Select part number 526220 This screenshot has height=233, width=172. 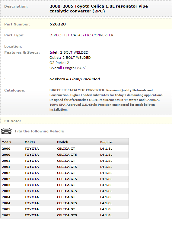58,24
